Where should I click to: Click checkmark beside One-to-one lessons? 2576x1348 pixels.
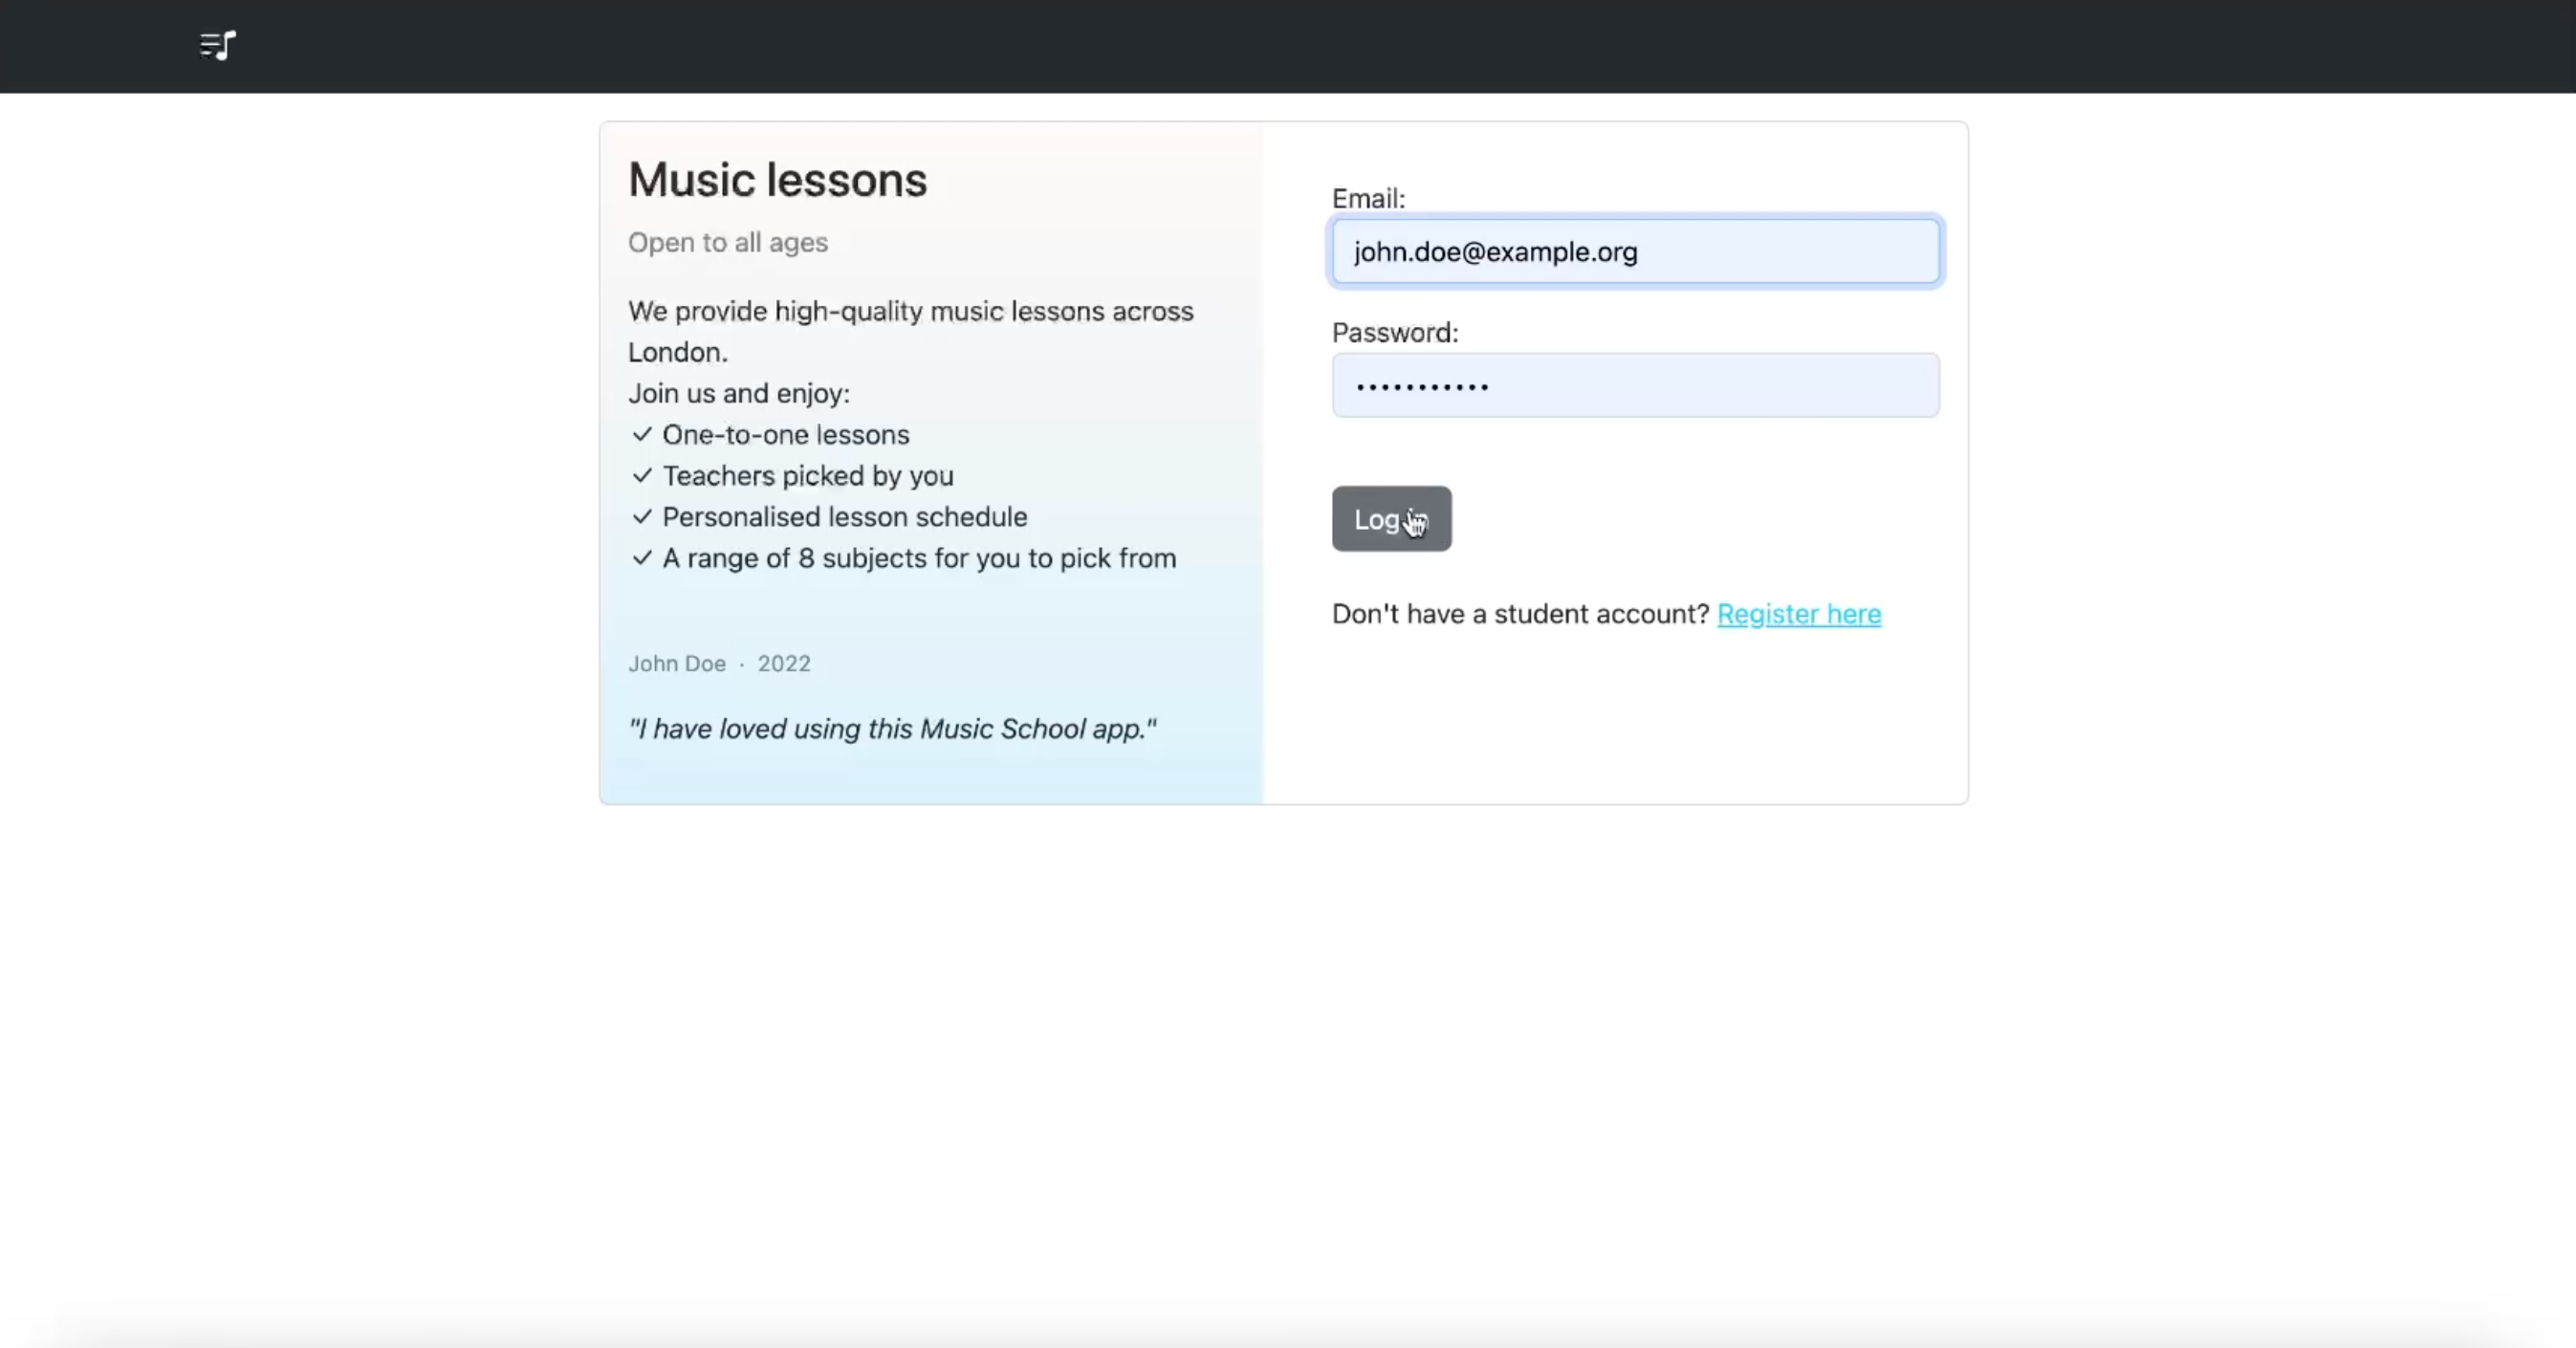pyautogui.click(x=642, y=434)
